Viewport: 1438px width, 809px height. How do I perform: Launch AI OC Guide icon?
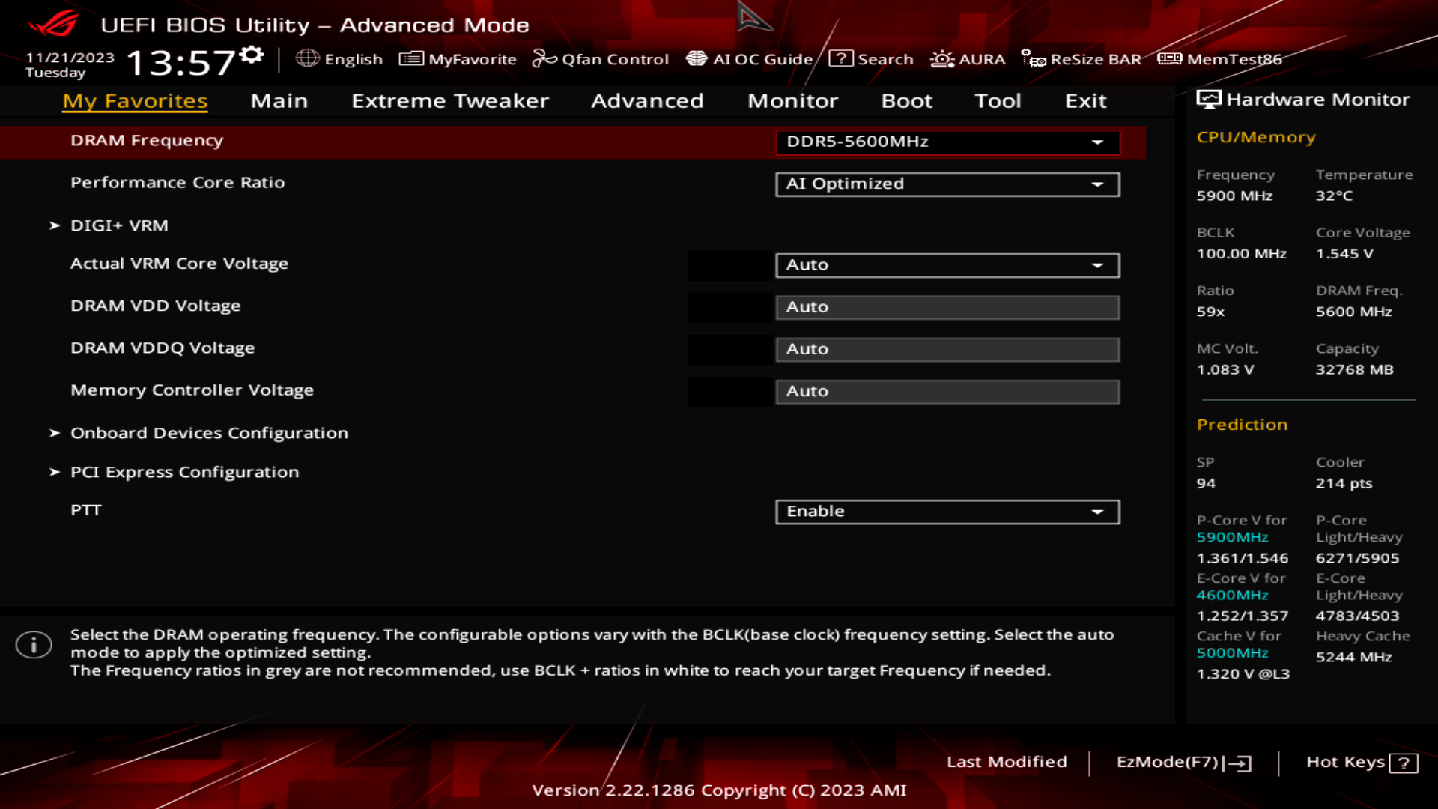click(x=697, y=58)
